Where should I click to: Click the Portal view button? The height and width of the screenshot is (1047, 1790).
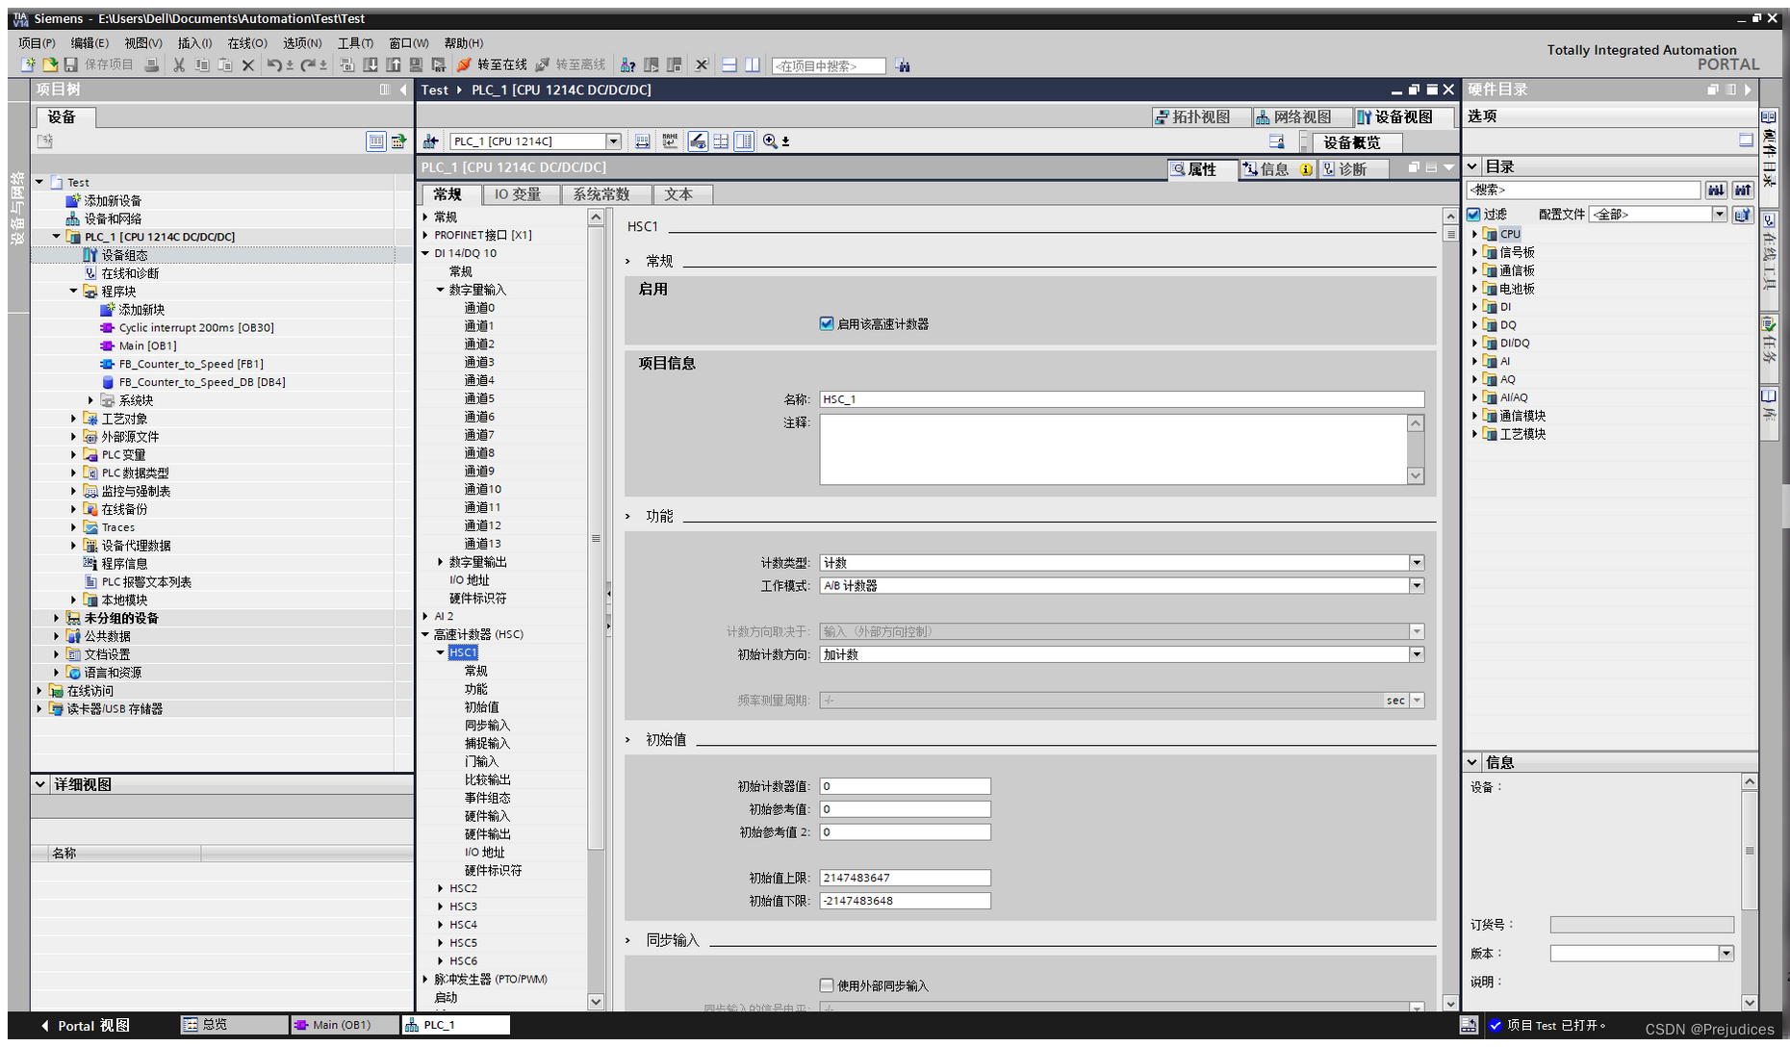(x=86, y=1026)
